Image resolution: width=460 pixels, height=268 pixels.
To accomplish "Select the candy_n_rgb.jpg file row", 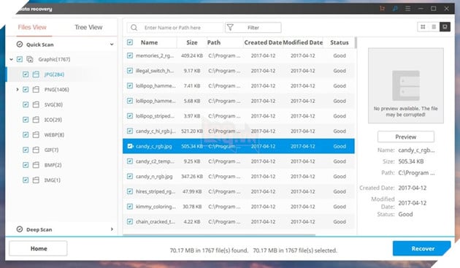I will [x=239, y=177].
